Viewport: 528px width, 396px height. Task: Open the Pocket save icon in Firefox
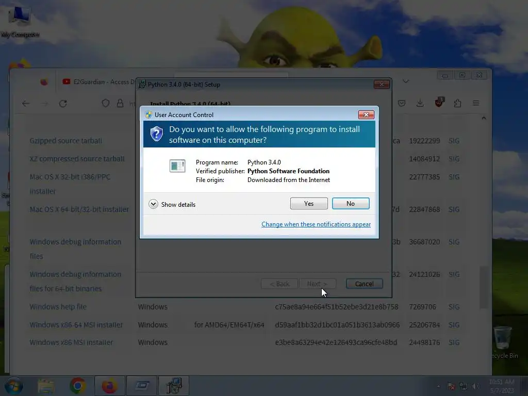pyautogui.click(x=401, y=103)
